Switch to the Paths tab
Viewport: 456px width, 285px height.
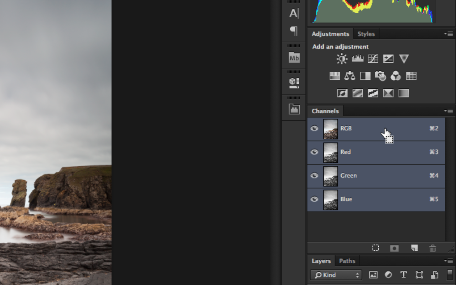click(x=347, y=261)
